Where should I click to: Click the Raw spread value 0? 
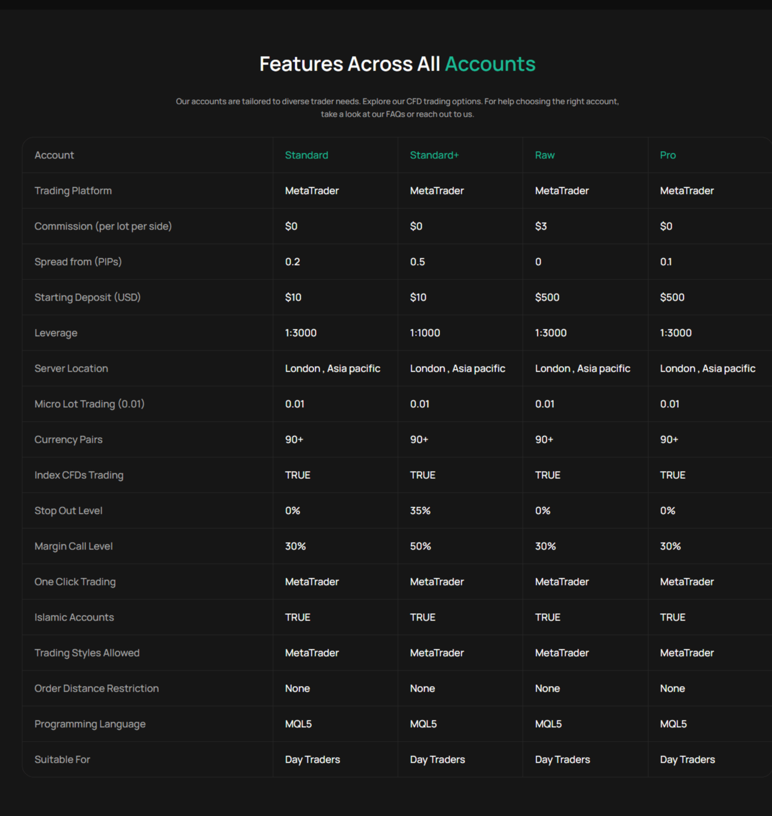[538, 262]
